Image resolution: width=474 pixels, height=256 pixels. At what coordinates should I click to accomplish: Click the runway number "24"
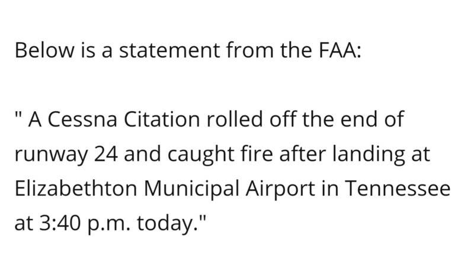coord(106,154)
